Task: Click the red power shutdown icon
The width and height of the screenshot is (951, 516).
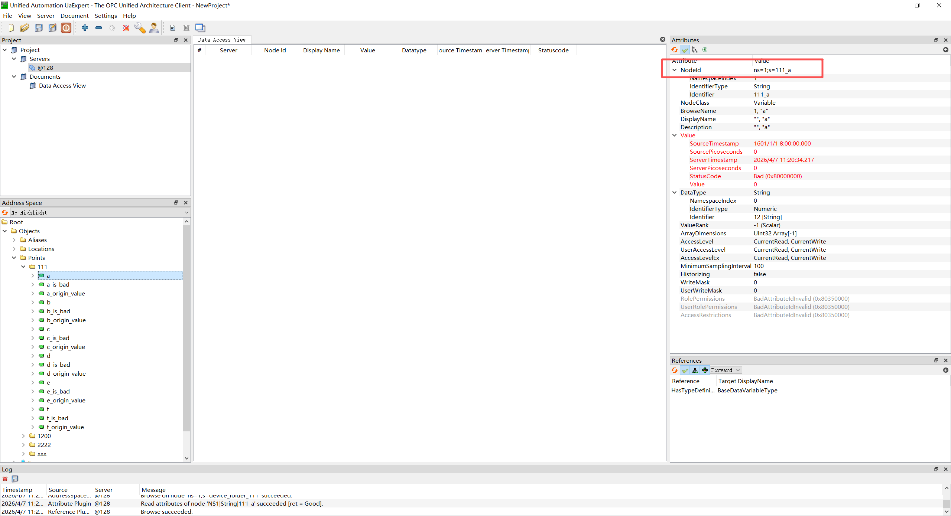Action: pyautogui.click(x=66, y=28)
